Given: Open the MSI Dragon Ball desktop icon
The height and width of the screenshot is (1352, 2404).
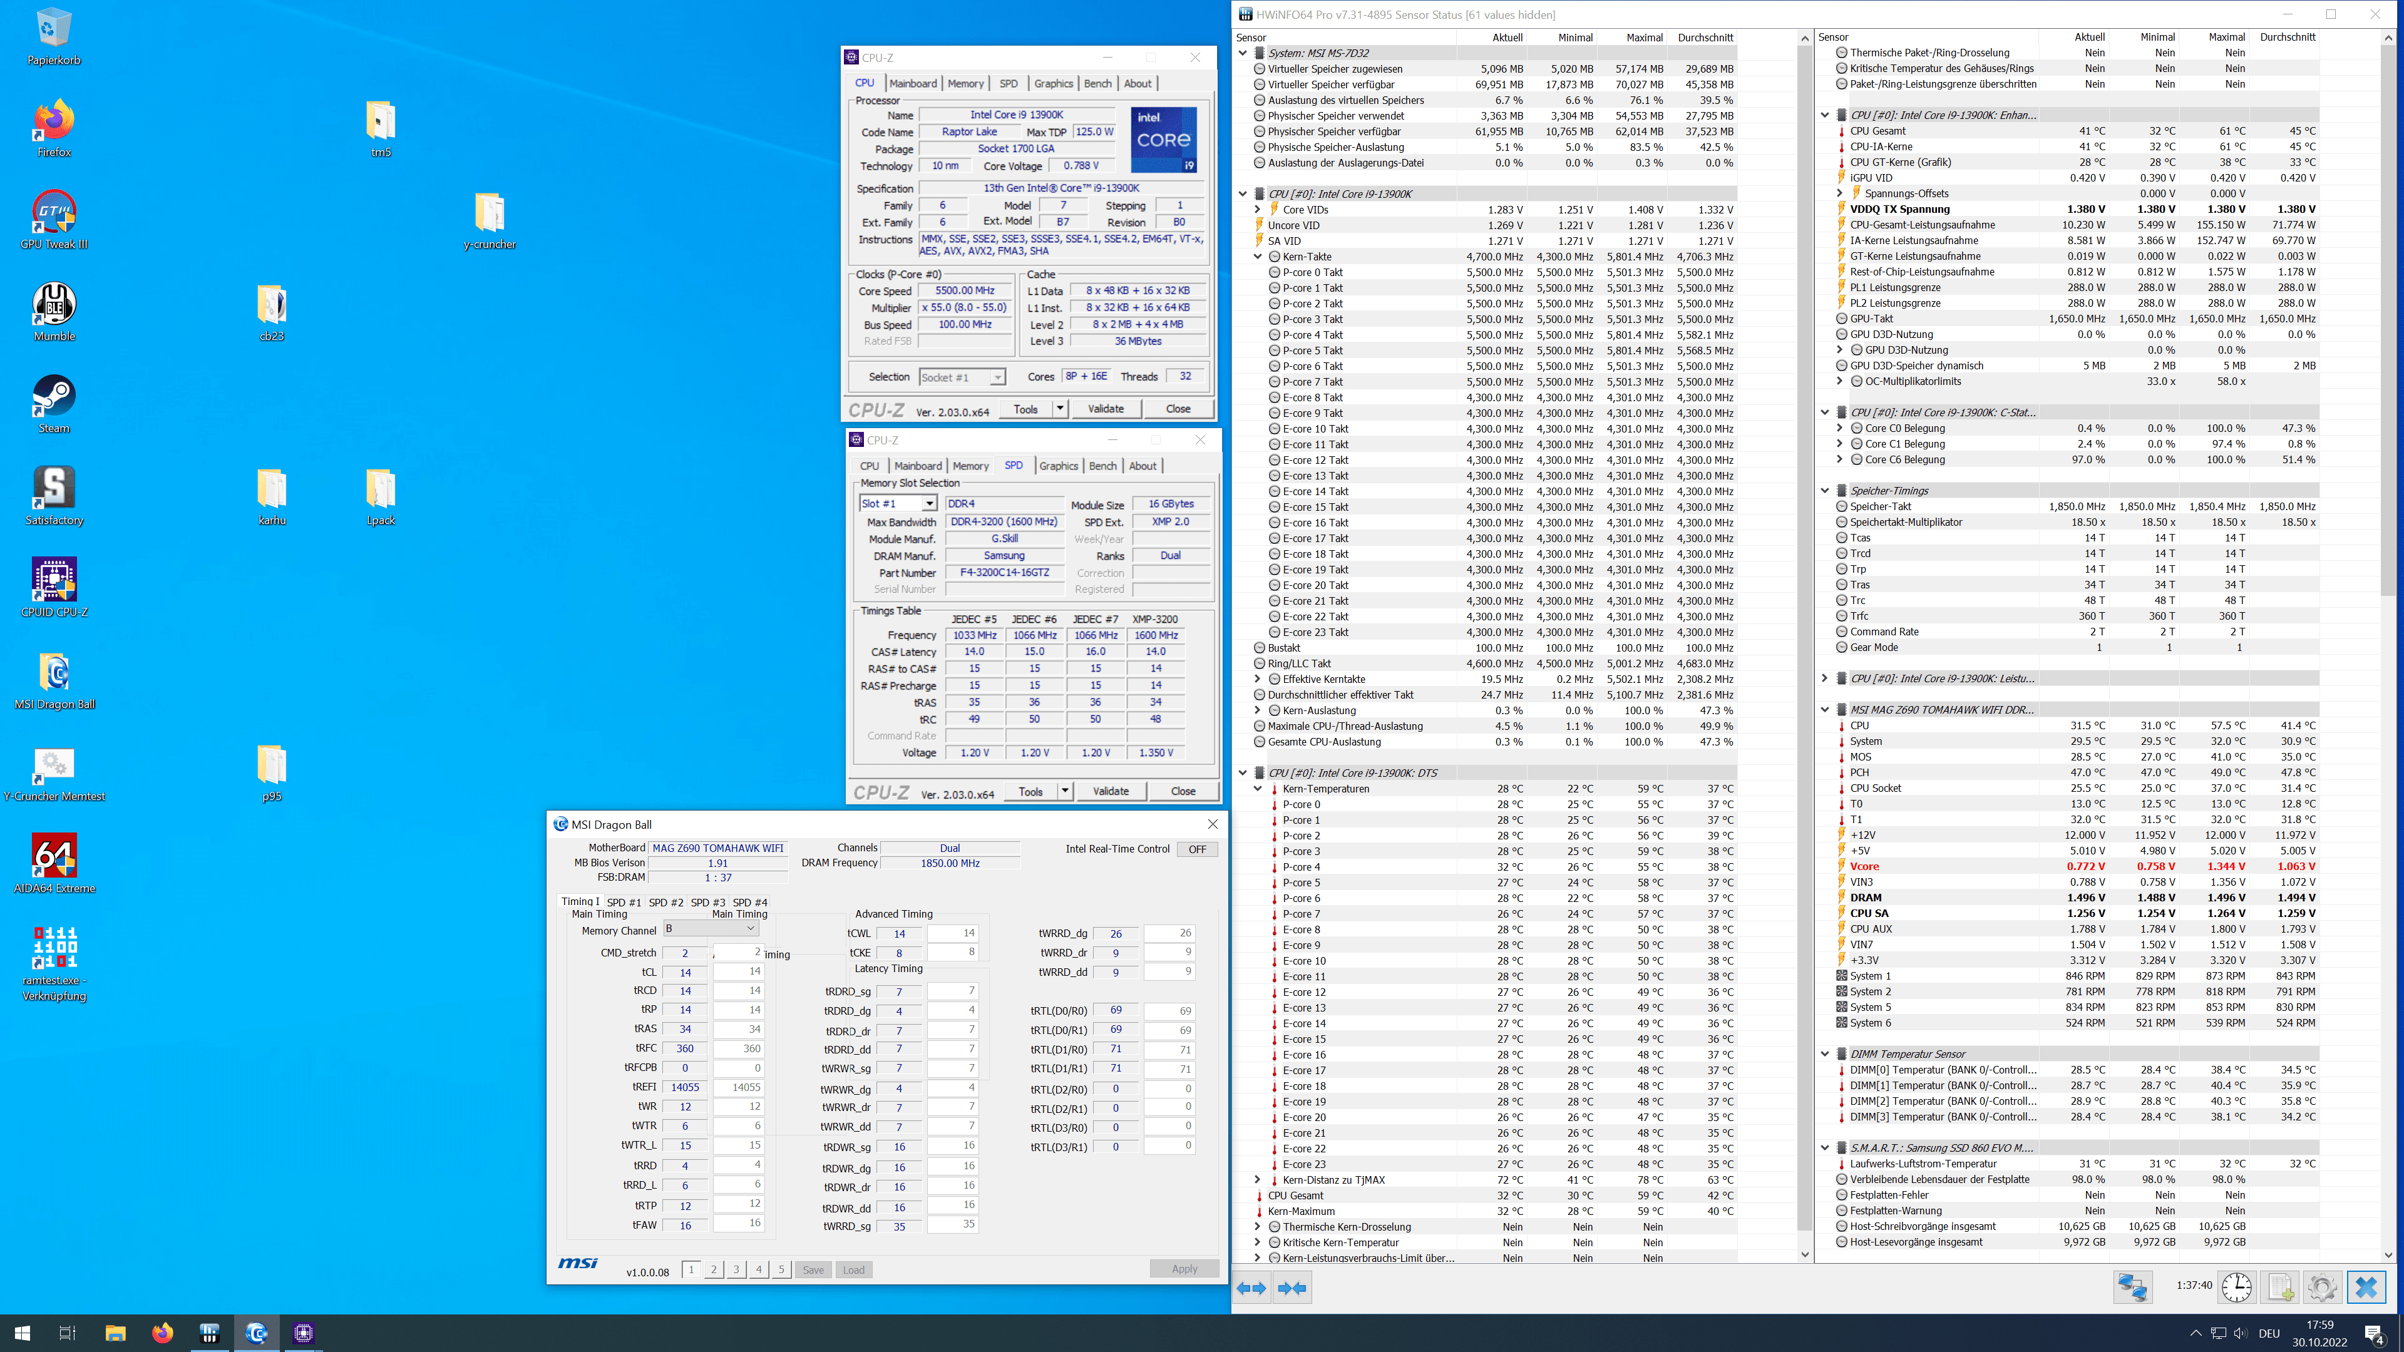Looking at the screenshot, I should coord(54,681).
